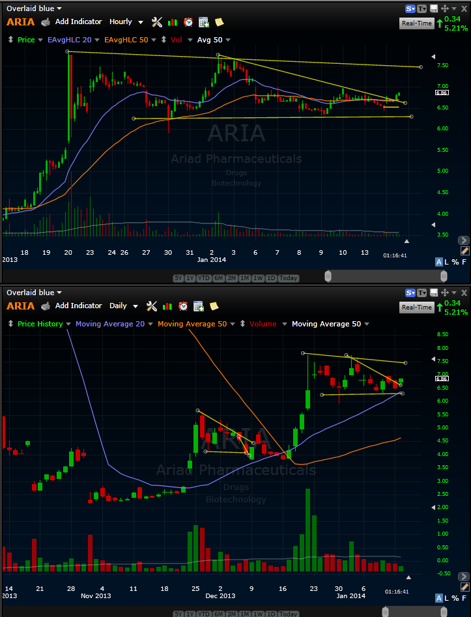Click the ARIA symbol in Daily chart

click(20, 306)
